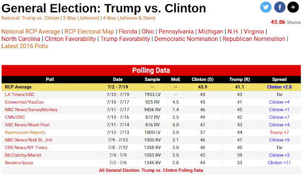
Task: Go to National RCP Average
Action: click(30, 31)
